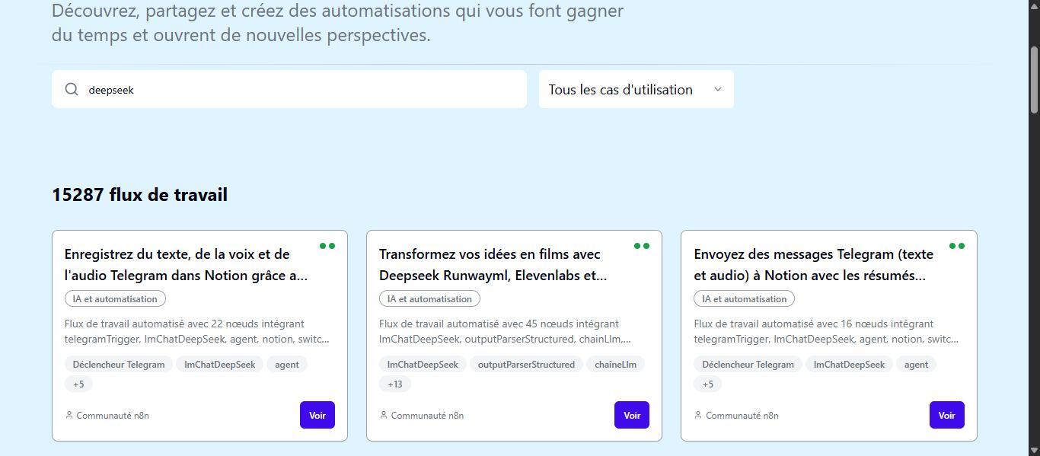Expand +5 more tags on the first card
Screen dimensions: 1040x456
click(78, 384)
